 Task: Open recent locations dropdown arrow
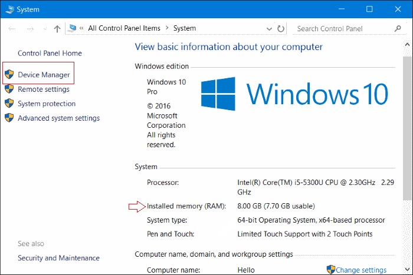click(45, 29)
